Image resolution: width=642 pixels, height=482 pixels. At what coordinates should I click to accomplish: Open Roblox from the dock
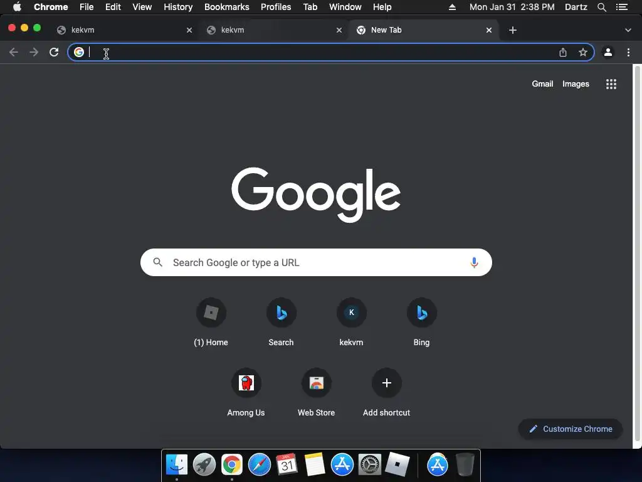[x=397, y=465]
